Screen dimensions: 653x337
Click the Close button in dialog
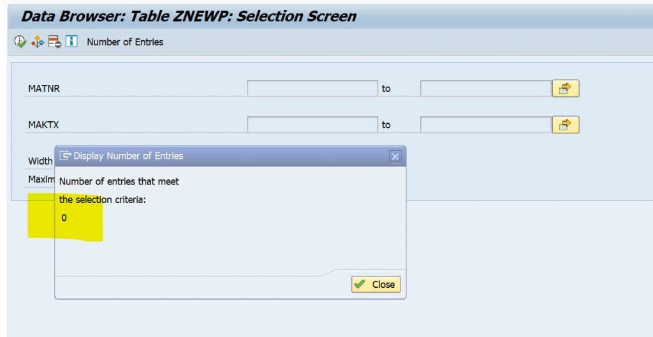tap(376, 285)
